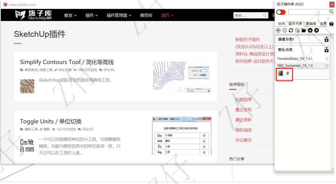Click the green up-arrow tool icon
The width and height of the screenshot is (336, 184).
[x=288, y=73]
